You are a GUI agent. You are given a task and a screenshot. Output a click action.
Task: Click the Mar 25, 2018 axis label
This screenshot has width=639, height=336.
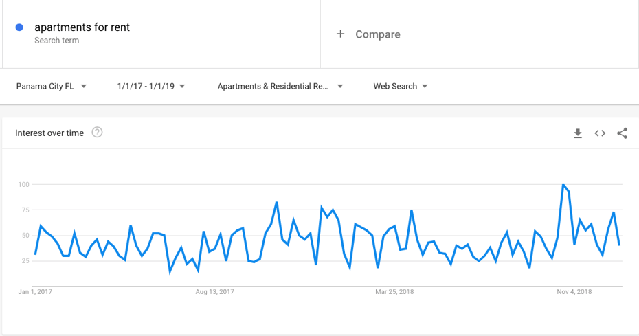[394, 291]
